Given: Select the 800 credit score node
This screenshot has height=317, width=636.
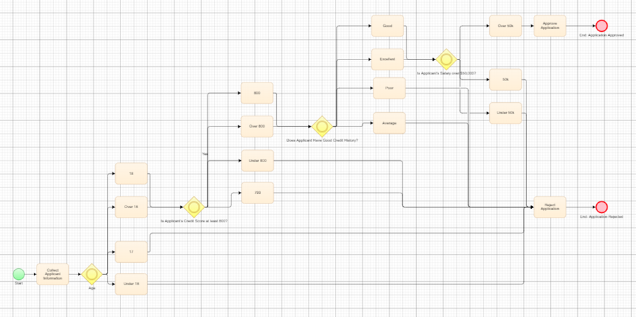Looking at the screenshot, I should coord(256,93).
